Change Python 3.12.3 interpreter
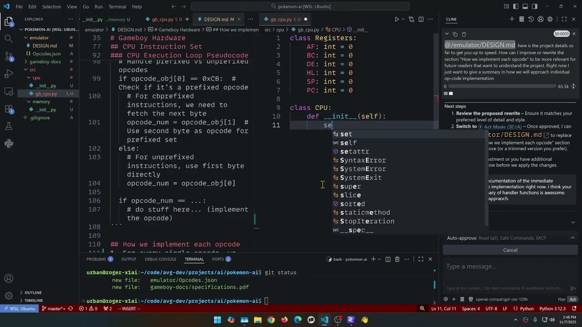The height and width of the screenshot is (327, 582). tap(552, 309)
